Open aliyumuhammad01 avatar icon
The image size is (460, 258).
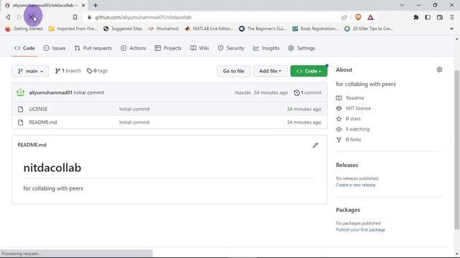point(21,92)
